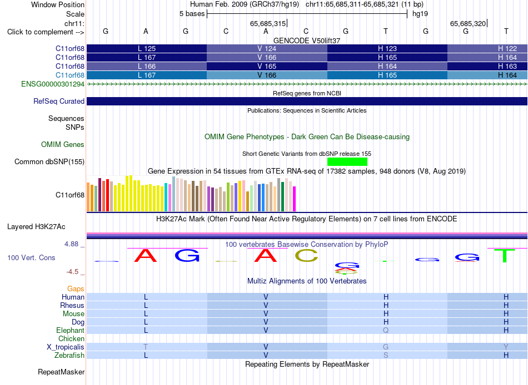Open the SNPs track label
Image resolution: width=528 pixels, height=385 pixels.
pos(75,127)
